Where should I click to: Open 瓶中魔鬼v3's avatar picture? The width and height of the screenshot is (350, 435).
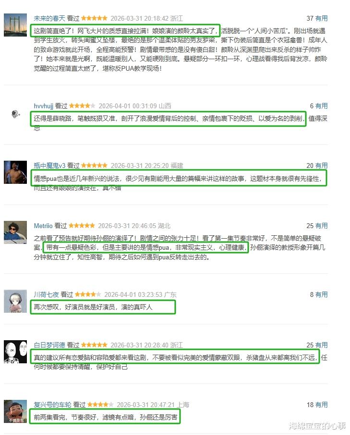click(x=15, y=172)
